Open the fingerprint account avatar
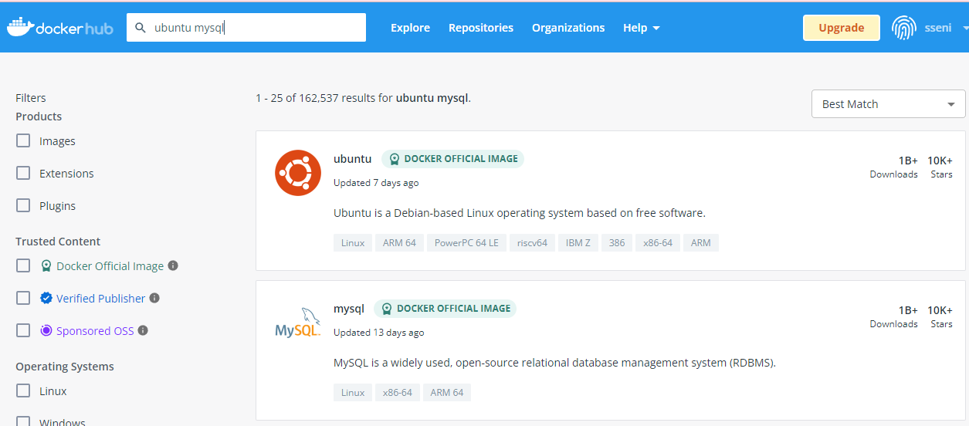Viewport: 969px width, 426px height. tap(903, 28)
